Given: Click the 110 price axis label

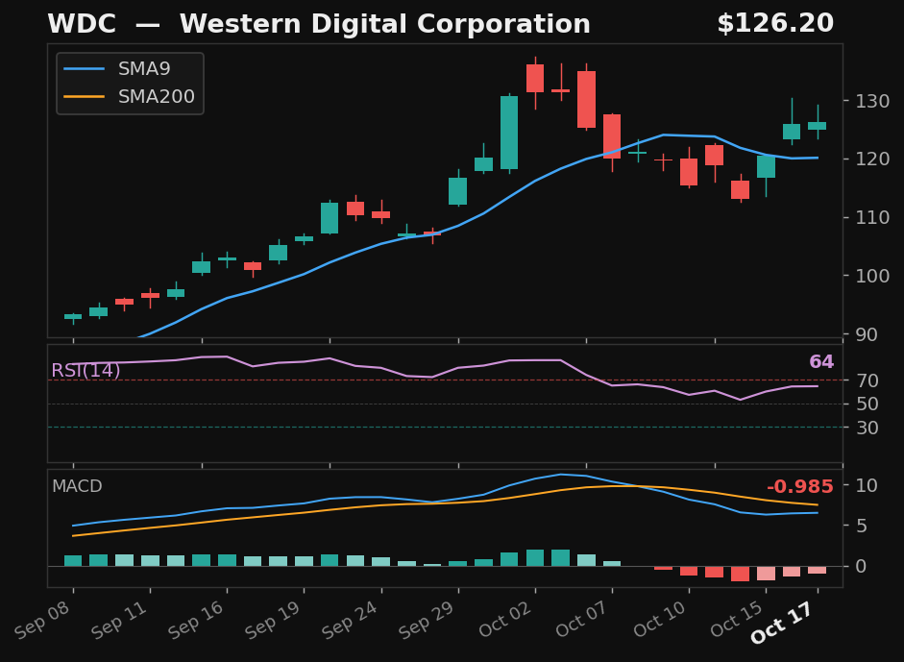Looking at the screenshot, I should pos(872,217).
